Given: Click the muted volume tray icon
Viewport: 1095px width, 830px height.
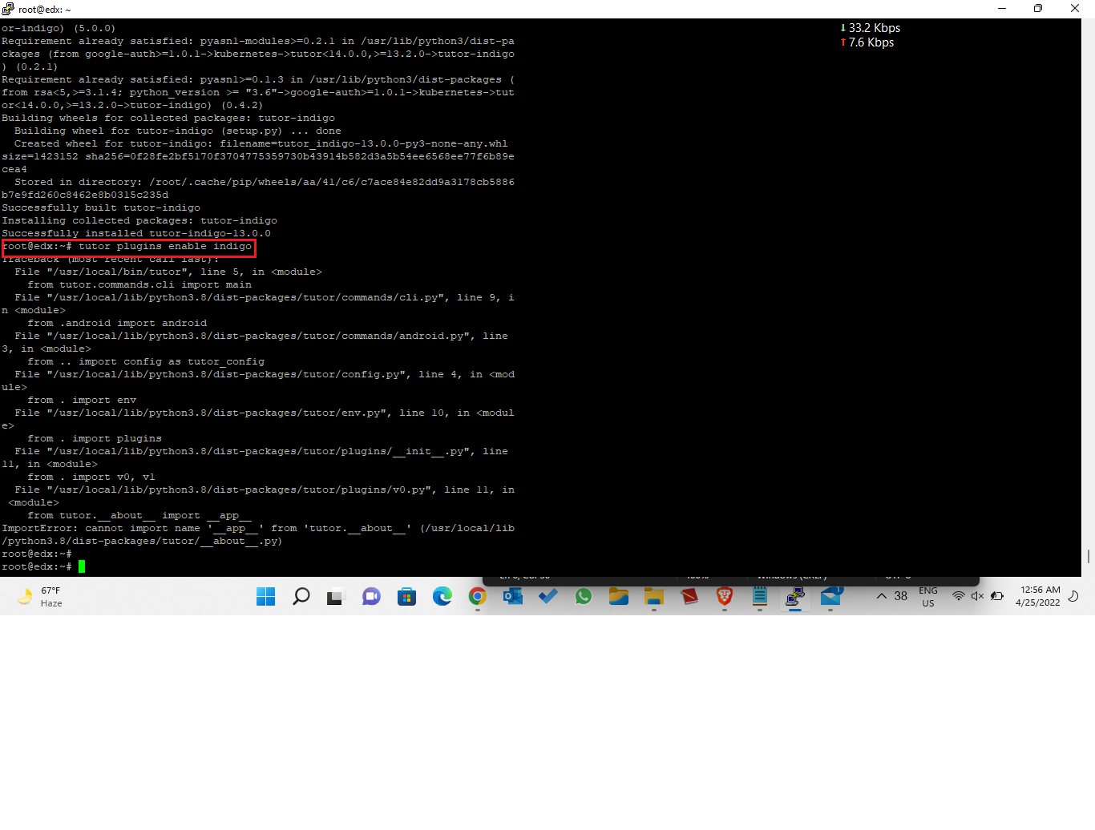Looking at the screenshot, I should (x=977, y=596).
